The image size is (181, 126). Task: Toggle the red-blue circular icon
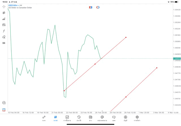click(98, 7)
